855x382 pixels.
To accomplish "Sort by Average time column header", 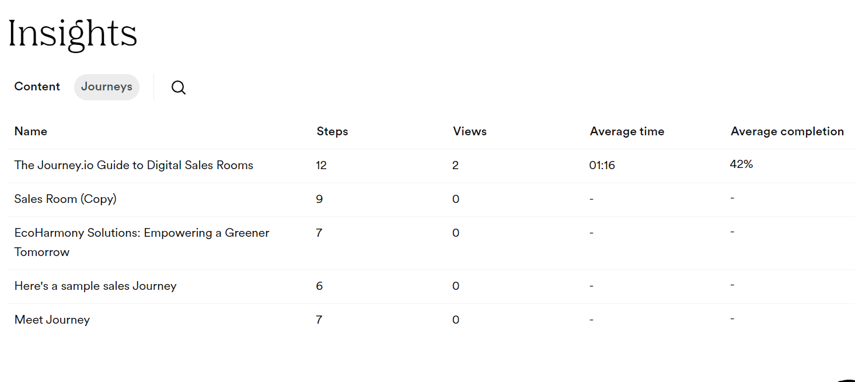I will [627, 131].
